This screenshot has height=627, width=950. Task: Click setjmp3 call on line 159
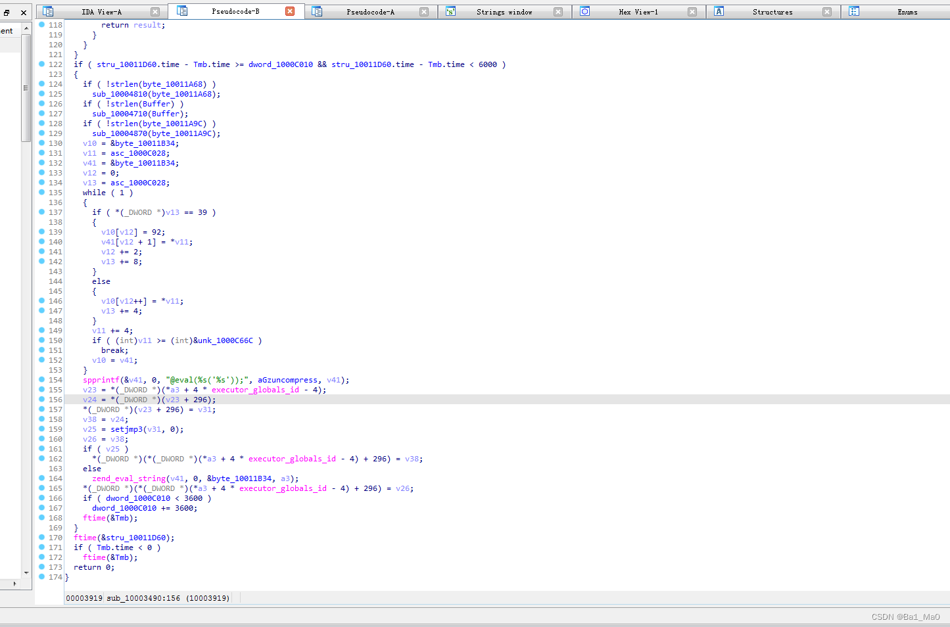(x=126, y=429)
